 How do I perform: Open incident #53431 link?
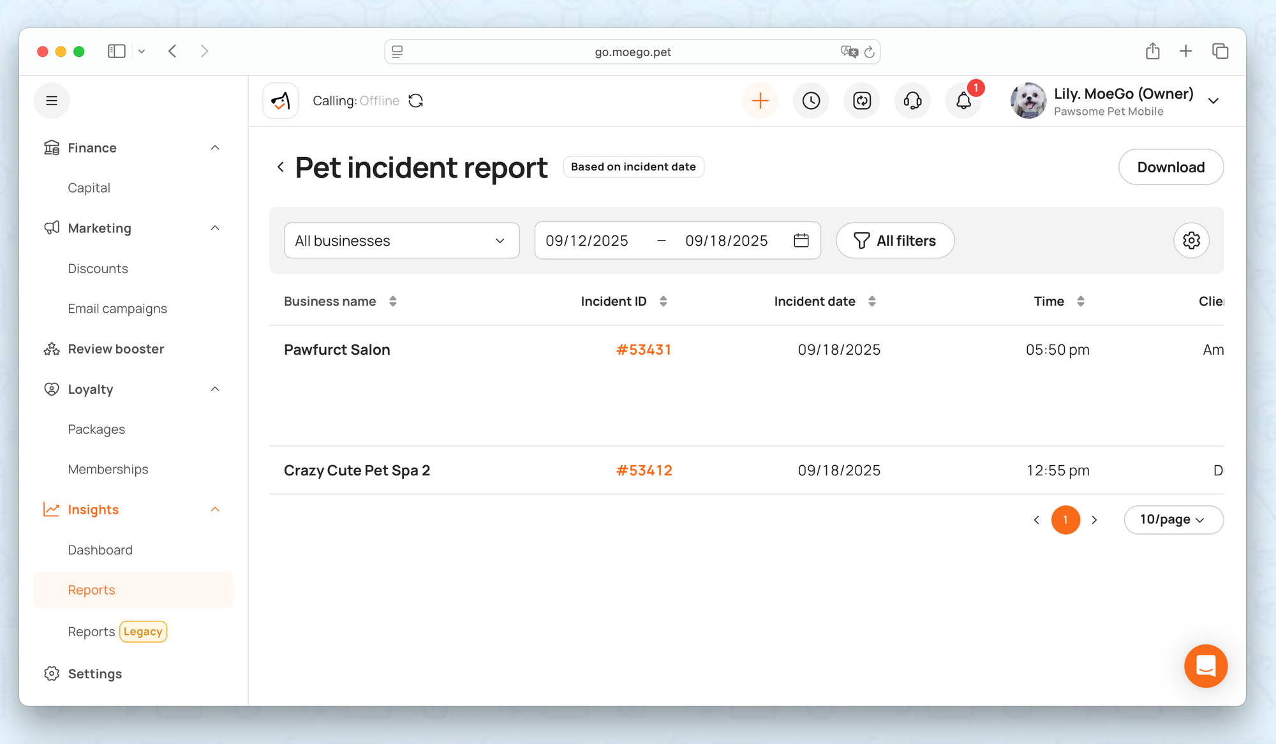(643, 350)
